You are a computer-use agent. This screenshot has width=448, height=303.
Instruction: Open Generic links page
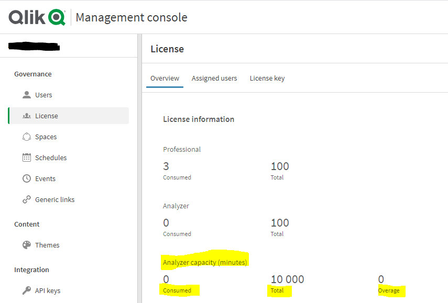pyautogui.click(x=54, y=199)
